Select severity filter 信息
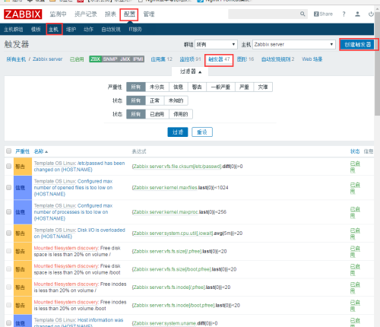Screen dimensions: 380x327 [179, 87]
